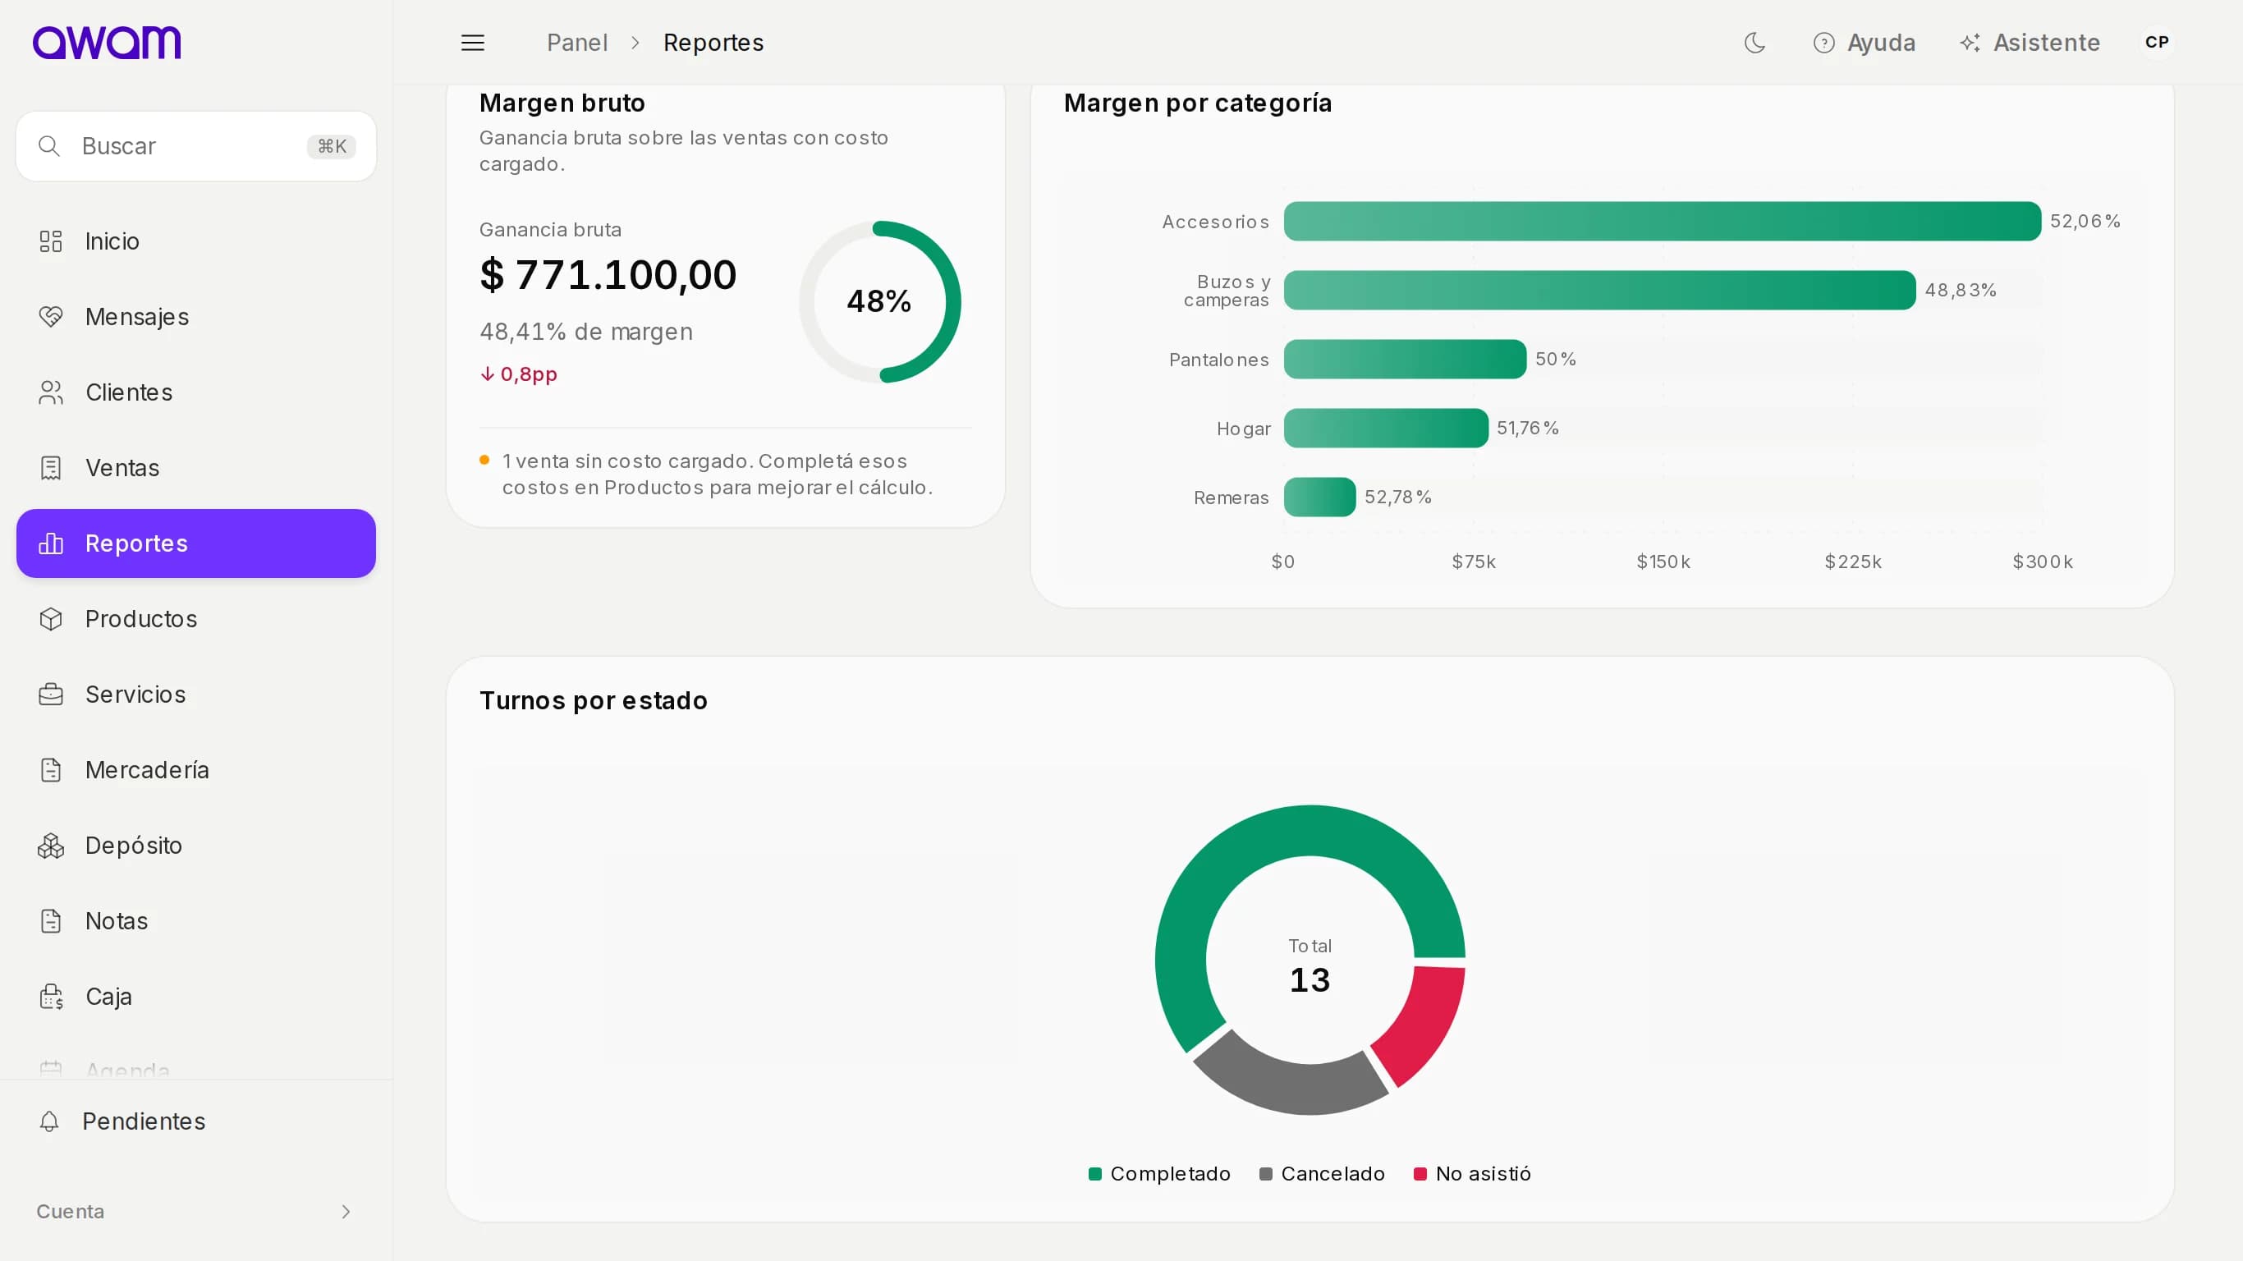This screenshot has height=1261, width=2243.
Task: Click the Mensajes heart icon
Action: click(x=51, y=317)
